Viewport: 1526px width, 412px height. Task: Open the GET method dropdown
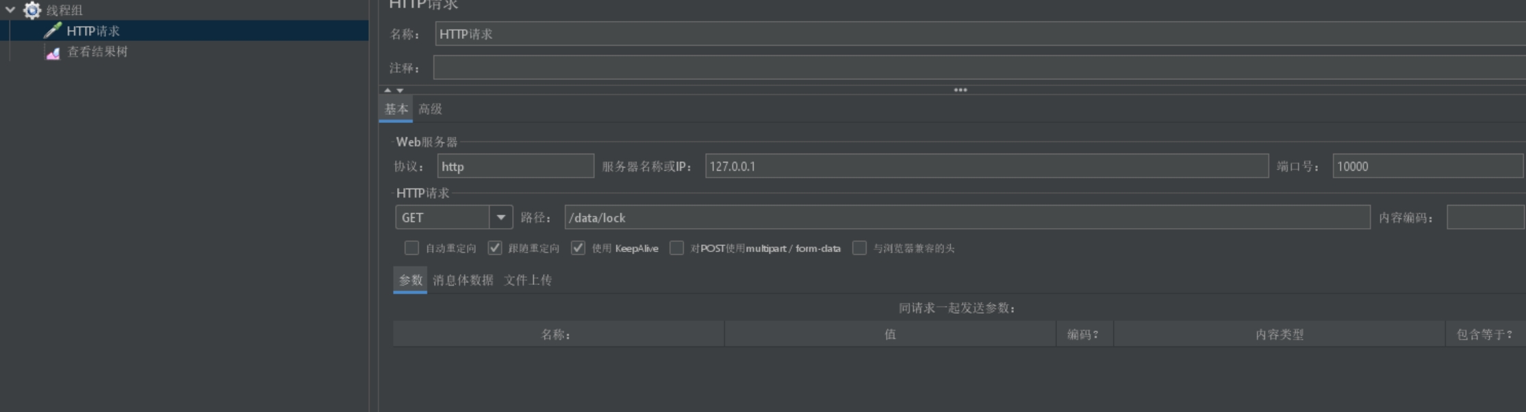tap(500, 217)
